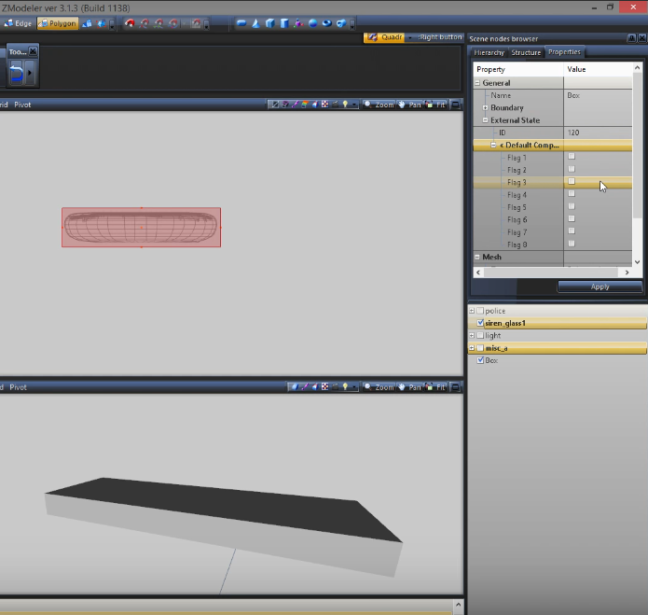648x615 pixels.
Task: Toggle wireframe square icon in upper viewport
Action: click(275, 105)
